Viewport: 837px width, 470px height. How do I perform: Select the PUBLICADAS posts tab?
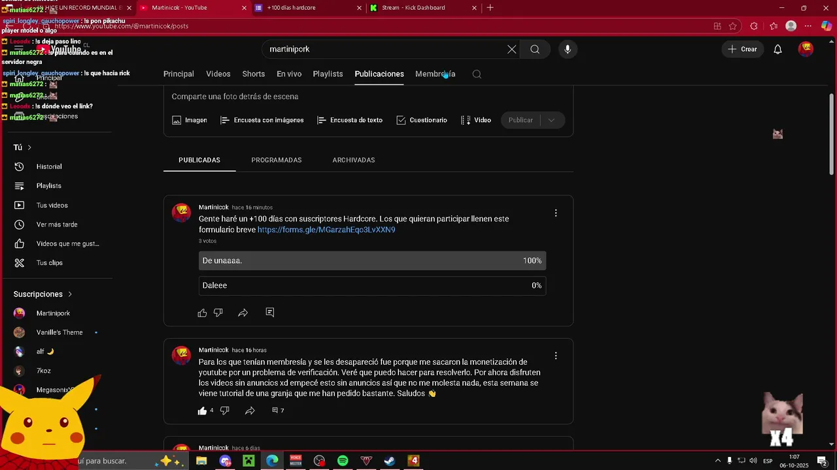199,160
